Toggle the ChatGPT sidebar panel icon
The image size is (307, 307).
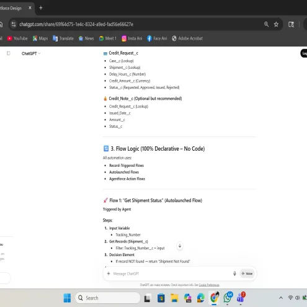pyautogui.click(x=9, y=53)
